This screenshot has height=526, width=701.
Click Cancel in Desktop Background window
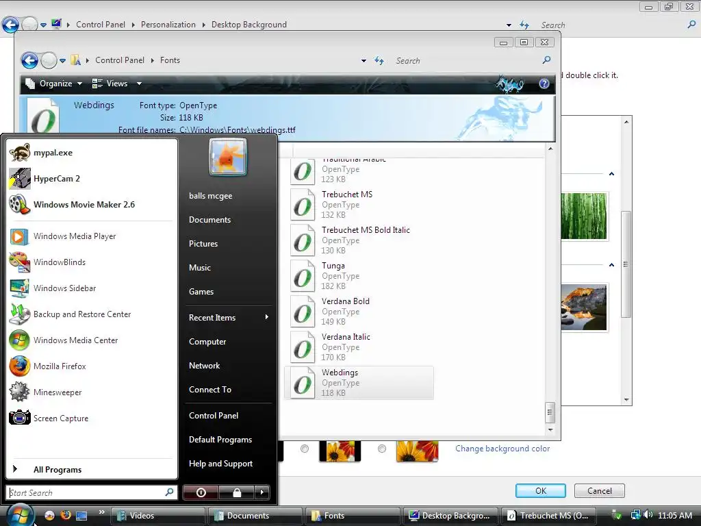(599, 490)
